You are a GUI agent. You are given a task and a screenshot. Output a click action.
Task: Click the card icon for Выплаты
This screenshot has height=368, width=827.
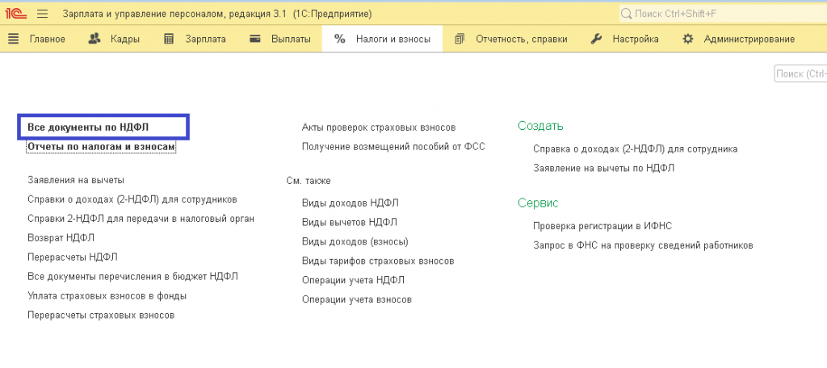click(255, 39)
